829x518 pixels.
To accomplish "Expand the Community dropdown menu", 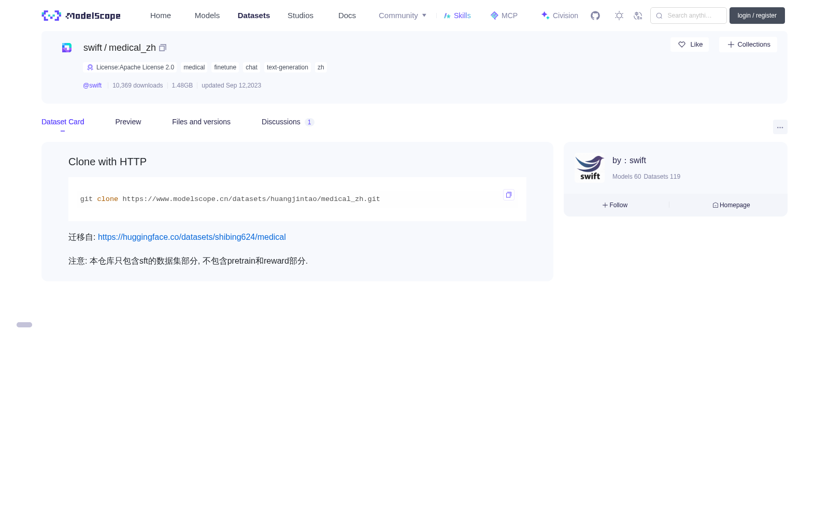I will pos(403,16).
